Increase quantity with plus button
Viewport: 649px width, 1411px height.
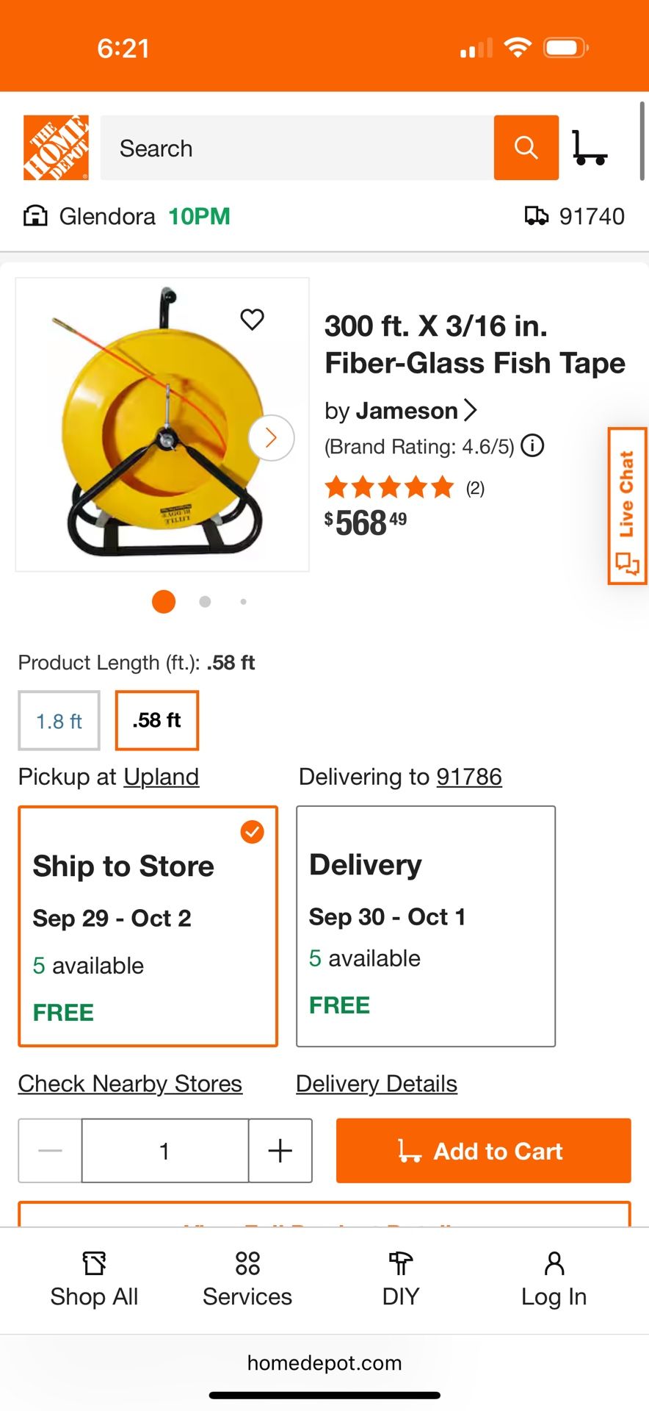[x=280, y=1151]
